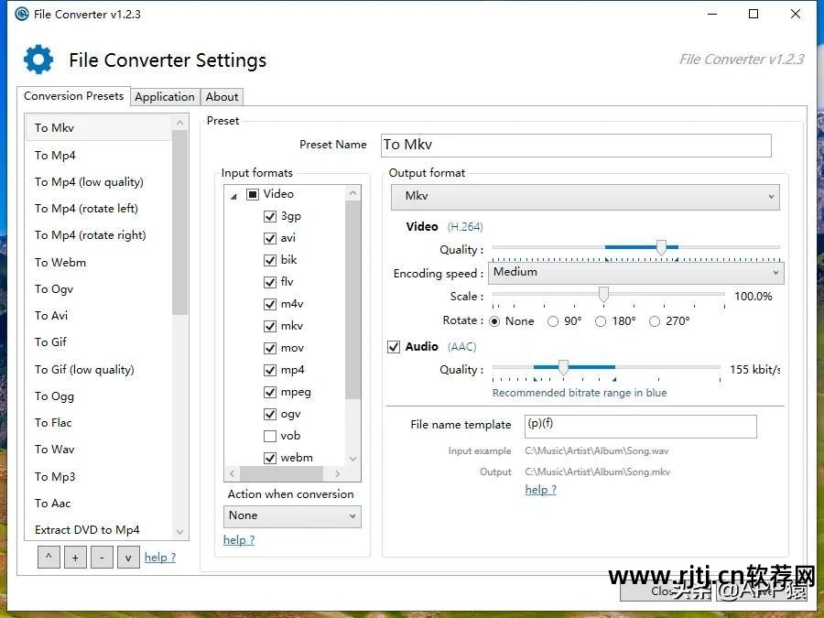
Task: Open the About tab
Action: click(222, 97)
